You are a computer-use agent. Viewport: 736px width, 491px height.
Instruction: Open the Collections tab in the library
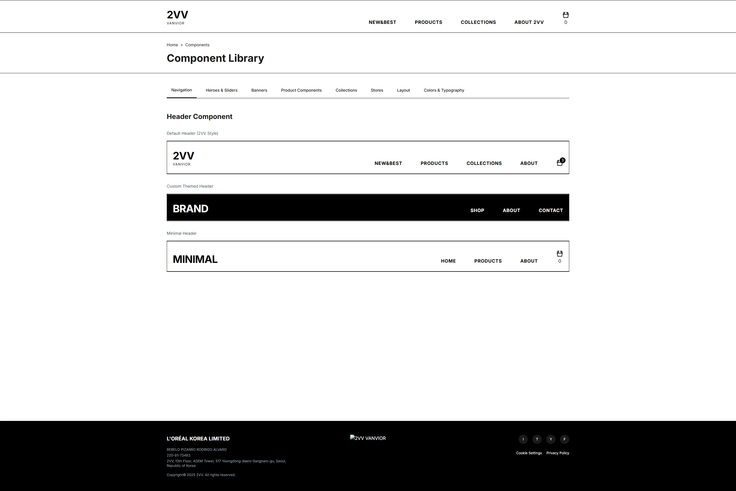(x=346, y=90)
